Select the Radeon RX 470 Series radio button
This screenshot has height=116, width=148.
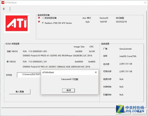click(x=43, y=23)
